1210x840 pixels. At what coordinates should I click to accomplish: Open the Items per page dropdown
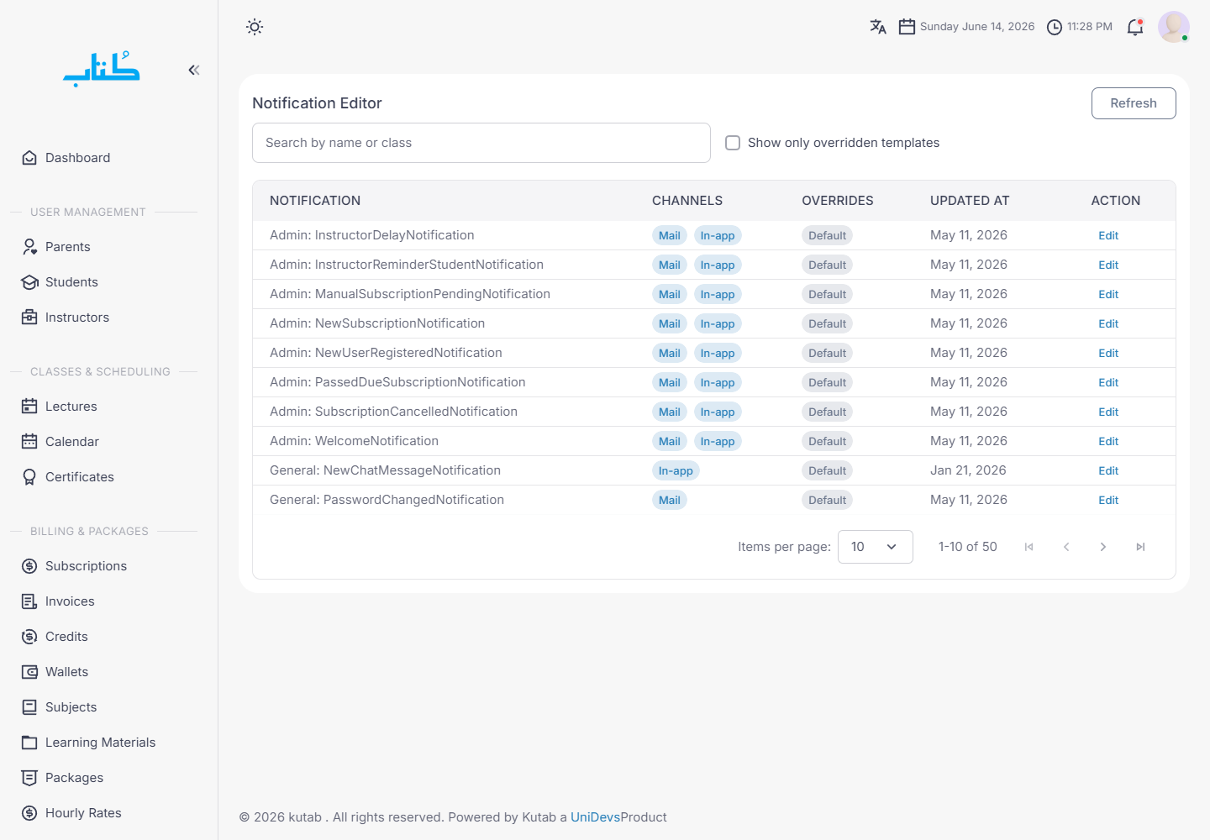[x=875, y=547]
